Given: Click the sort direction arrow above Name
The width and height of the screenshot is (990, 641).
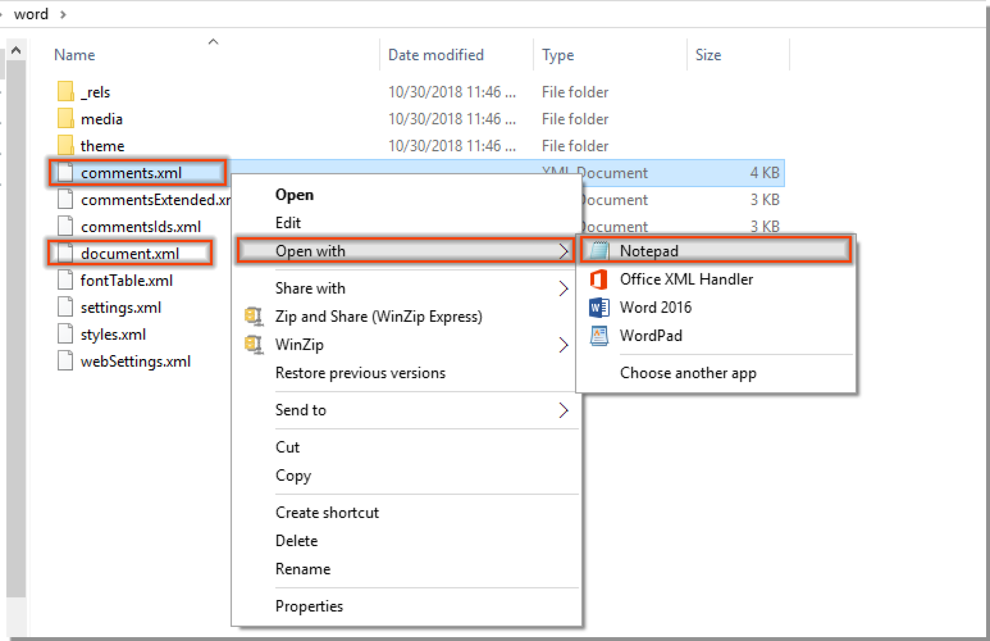Looking at the screenshot, I should pyautogui.click(x=213, y=42).
